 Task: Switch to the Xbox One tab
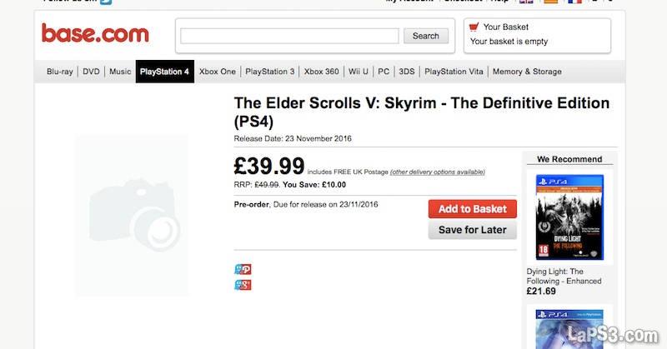click(x=217, y=72)
